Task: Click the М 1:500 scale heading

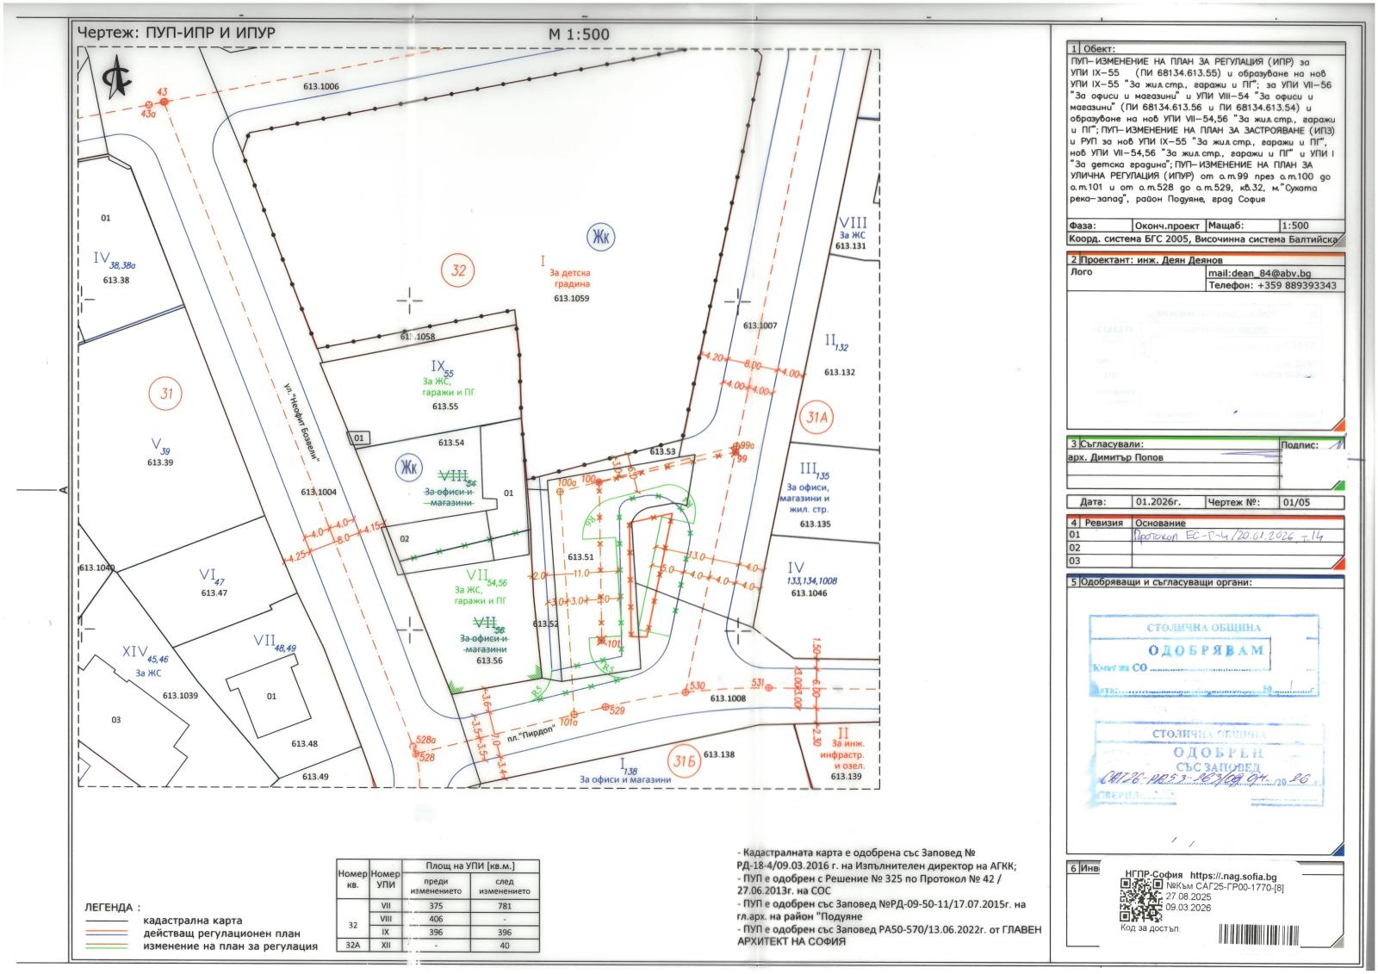Action: click(579, 34)
